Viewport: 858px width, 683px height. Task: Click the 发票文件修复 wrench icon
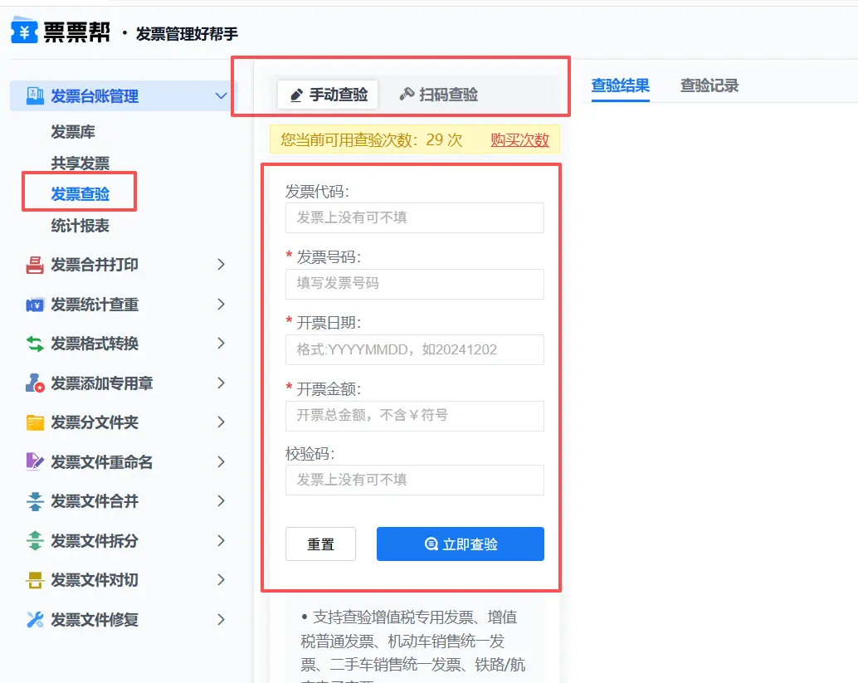click(x=35, y=620)
